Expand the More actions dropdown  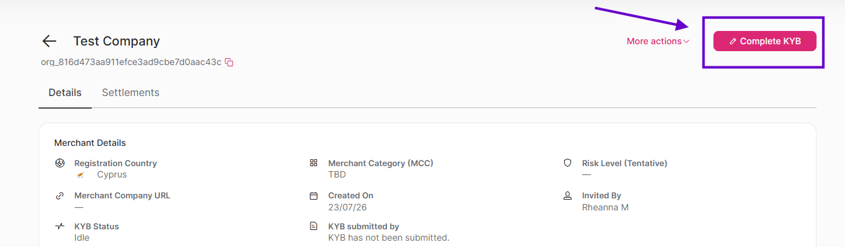(658, 41)
